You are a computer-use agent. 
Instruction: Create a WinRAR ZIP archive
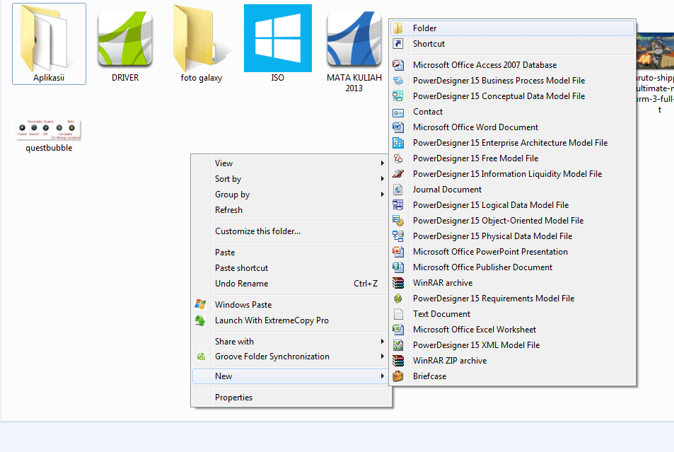pyautogui.click(x=512, y=361)
